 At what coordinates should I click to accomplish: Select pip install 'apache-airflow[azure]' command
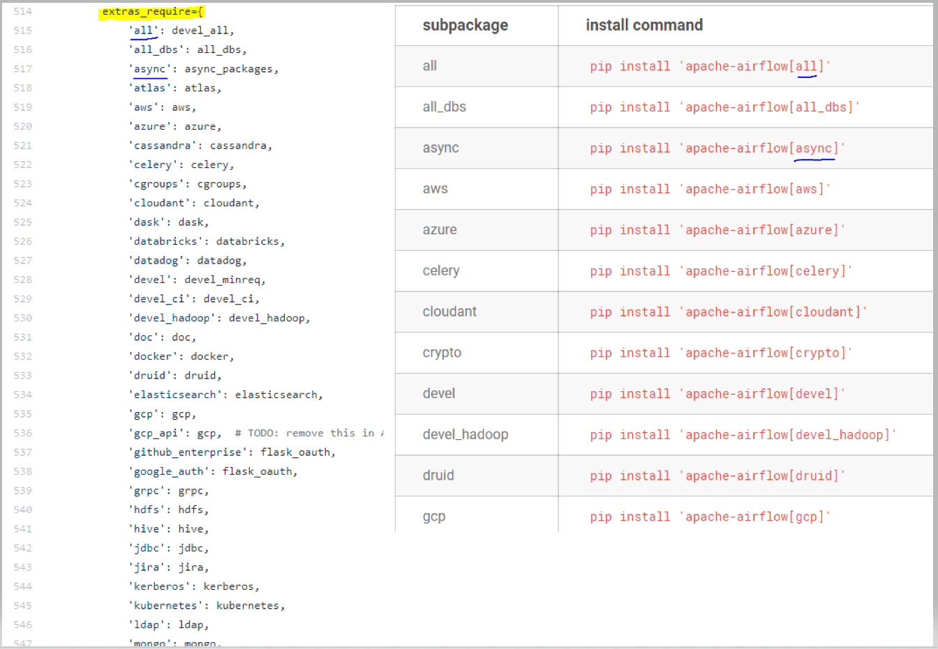click(717, 230)
